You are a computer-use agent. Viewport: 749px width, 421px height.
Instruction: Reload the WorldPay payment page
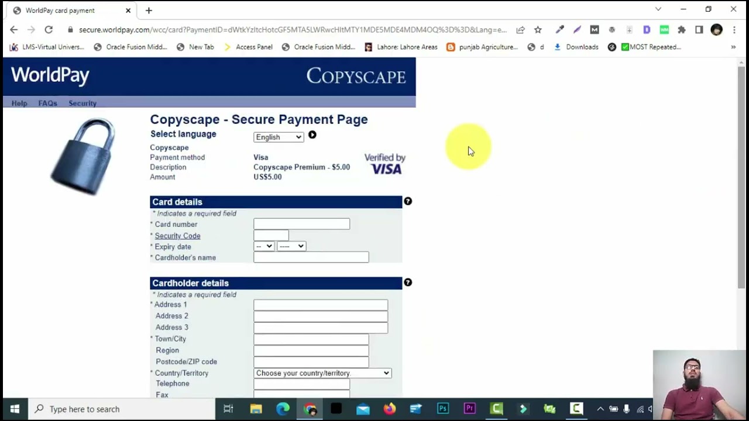(x=49, y=30)
